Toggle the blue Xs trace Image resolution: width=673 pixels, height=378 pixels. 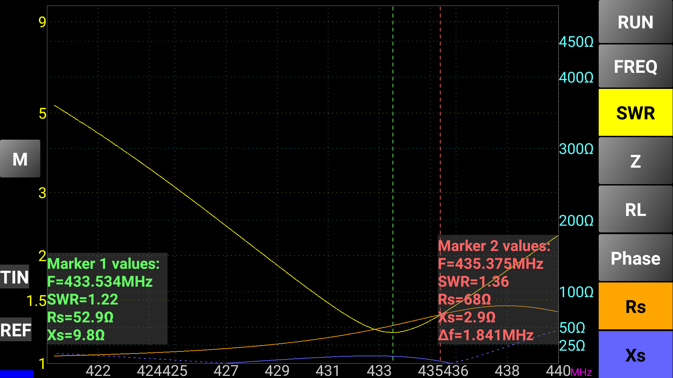[x=635, y=355]
